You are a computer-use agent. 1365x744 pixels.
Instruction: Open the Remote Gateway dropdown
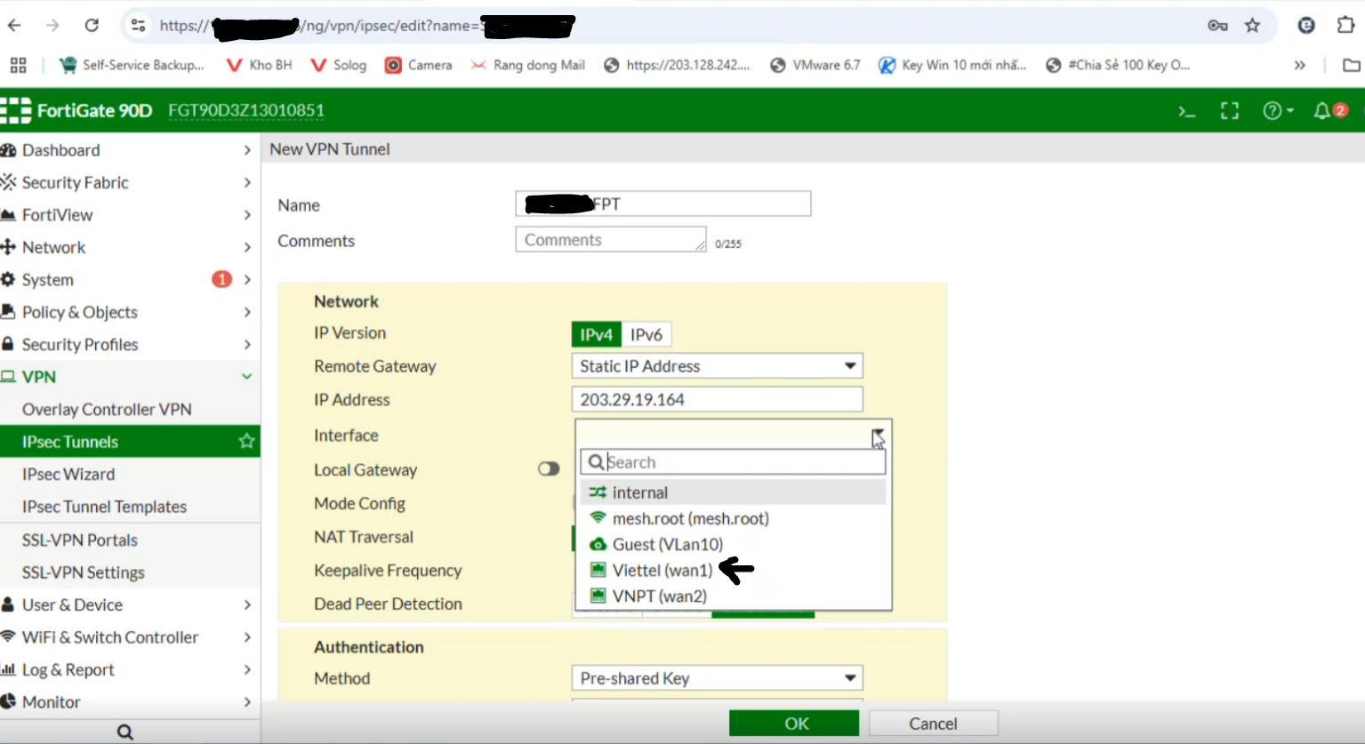(717, 366)
